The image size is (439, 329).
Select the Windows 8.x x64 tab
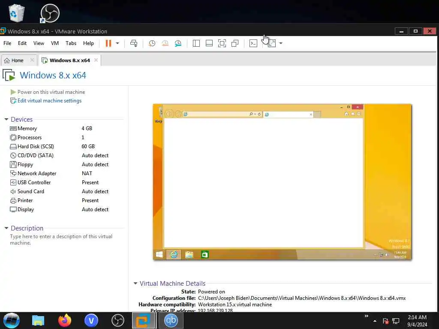pos(70,60)
